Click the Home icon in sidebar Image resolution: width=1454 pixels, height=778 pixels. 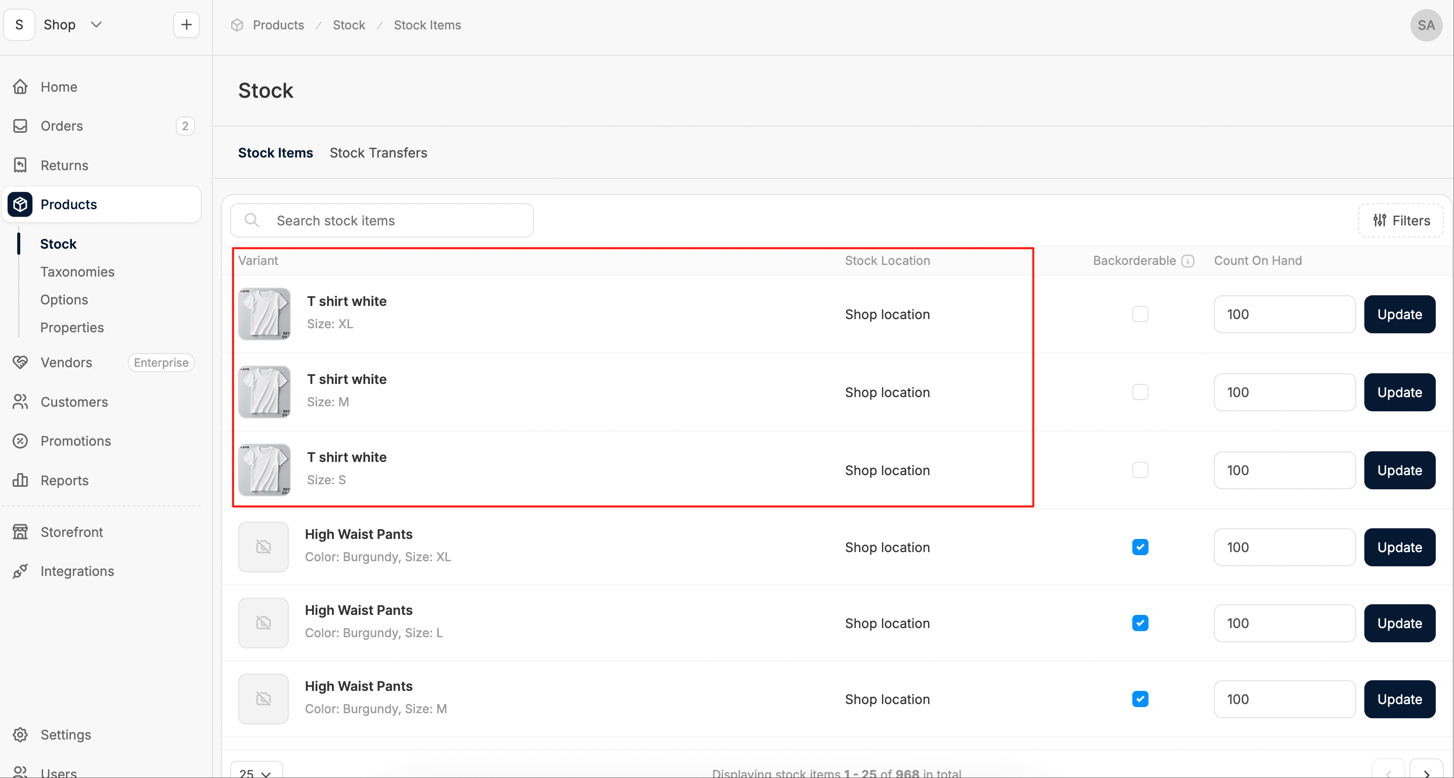[x=20, y=87]
